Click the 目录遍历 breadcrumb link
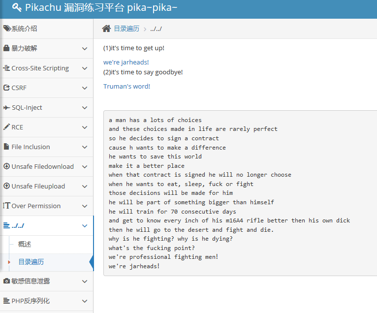 (x=126, y=29)
